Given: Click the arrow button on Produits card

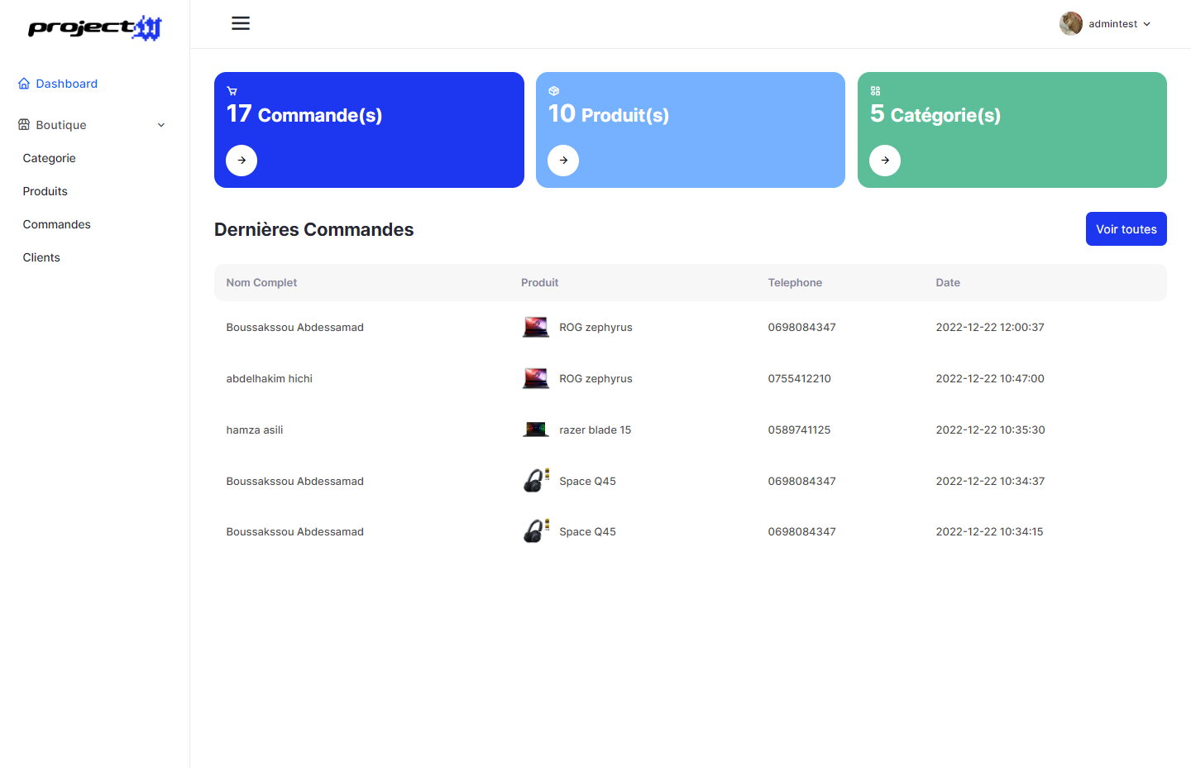Looking at the screenshot, I should [x=563, y=161].
